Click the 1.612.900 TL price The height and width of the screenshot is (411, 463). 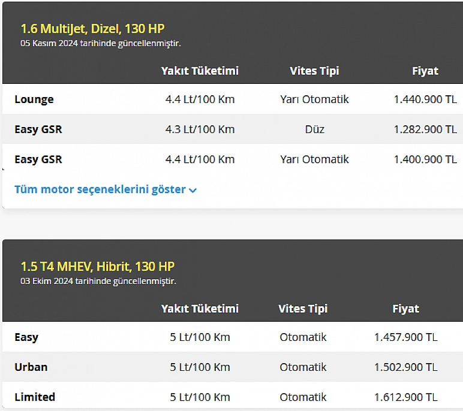[405, 397]
